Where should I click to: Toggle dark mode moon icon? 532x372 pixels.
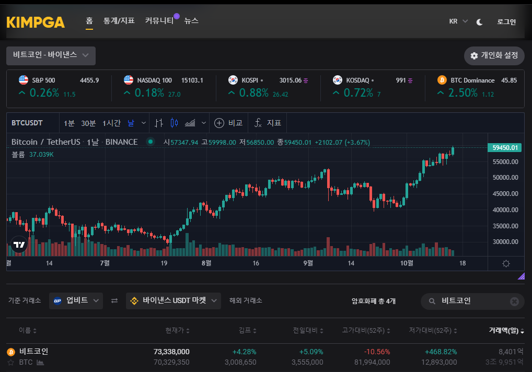pyautogui.click(x=479, y=22)
